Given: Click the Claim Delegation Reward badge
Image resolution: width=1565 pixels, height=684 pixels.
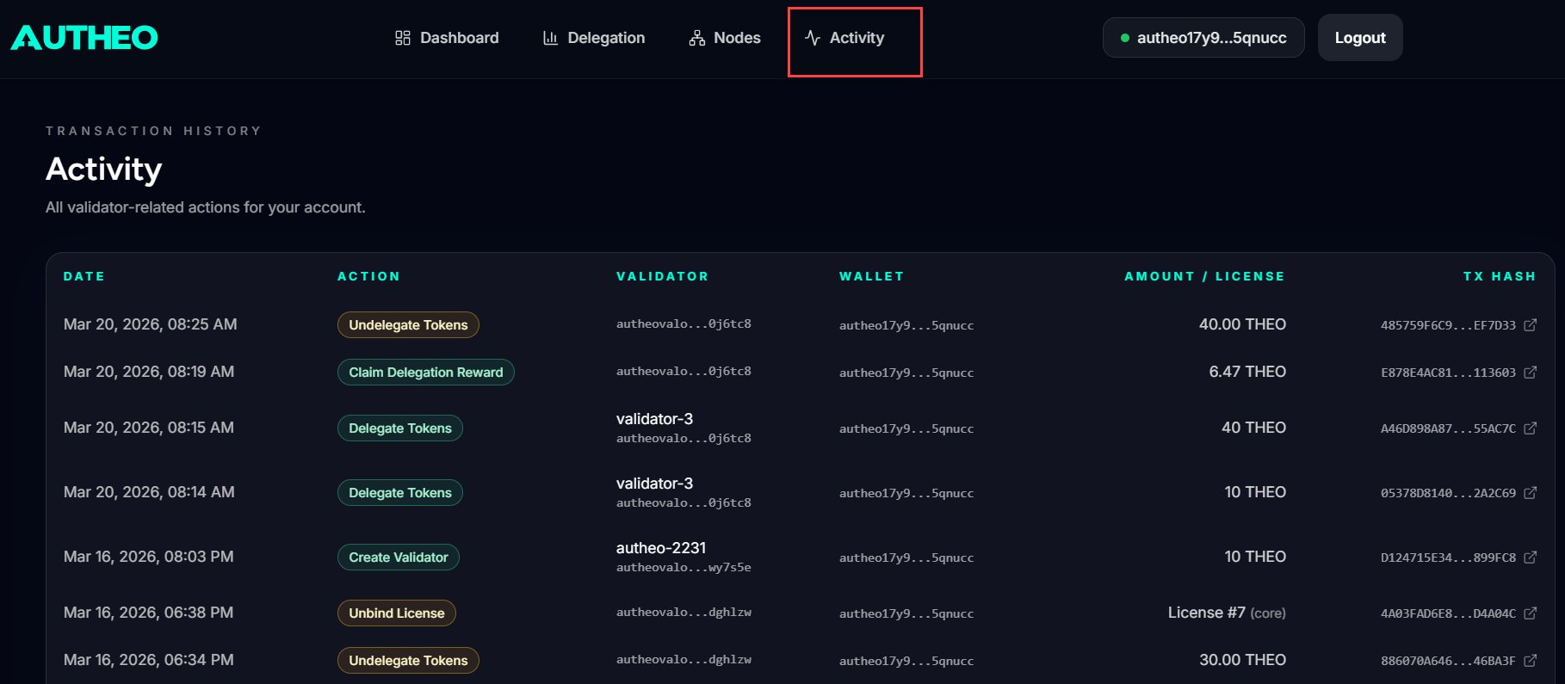Looking at the screenshot, I should pyautogui.click(x=425, y=372).
